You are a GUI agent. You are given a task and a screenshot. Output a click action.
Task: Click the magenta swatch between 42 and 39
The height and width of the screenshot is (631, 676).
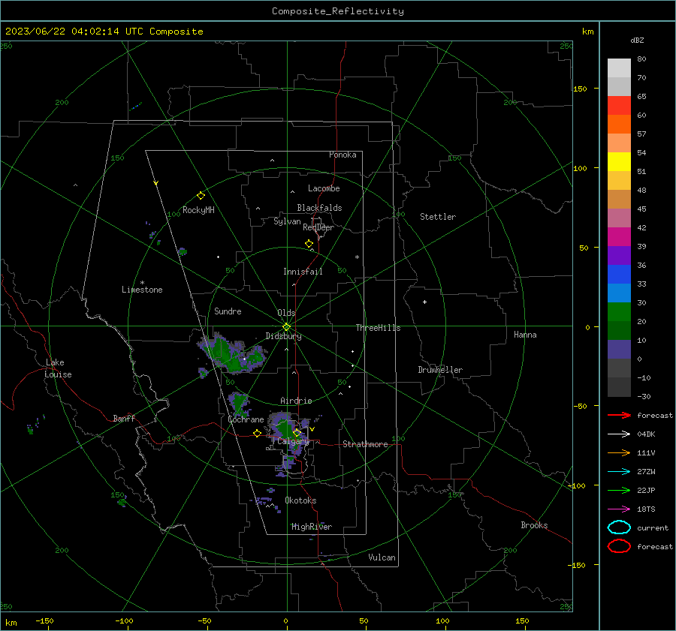[x=619, y=237]
